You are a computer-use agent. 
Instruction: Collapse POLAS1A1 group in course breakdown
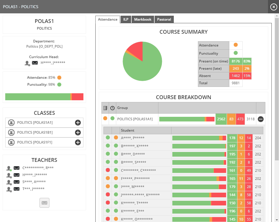tap(261, 119)
